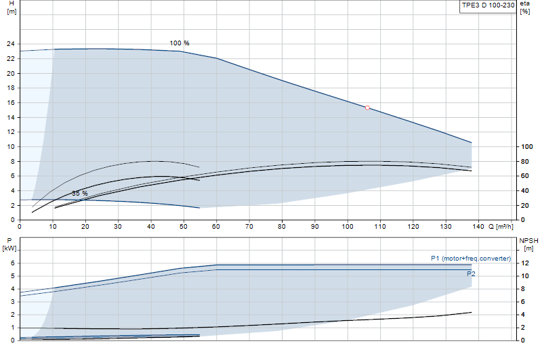The height and width of the screenshot is (352, 542).
Task: Click the P [kW] axis label
Action: point(9,244)
